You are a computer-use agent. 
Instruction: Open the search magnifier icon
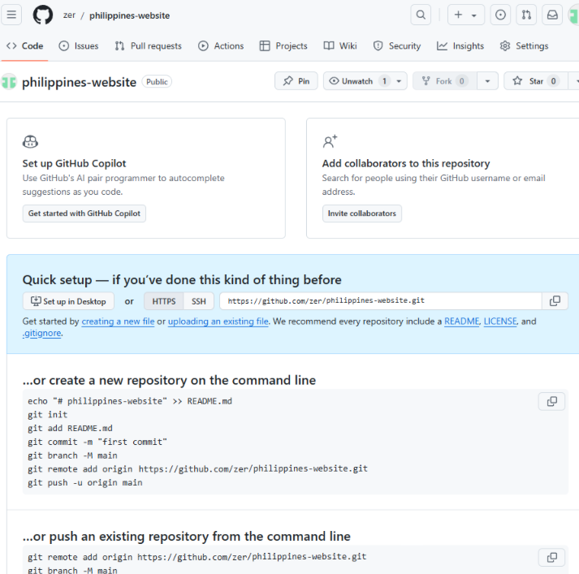(x=421, y=15)
